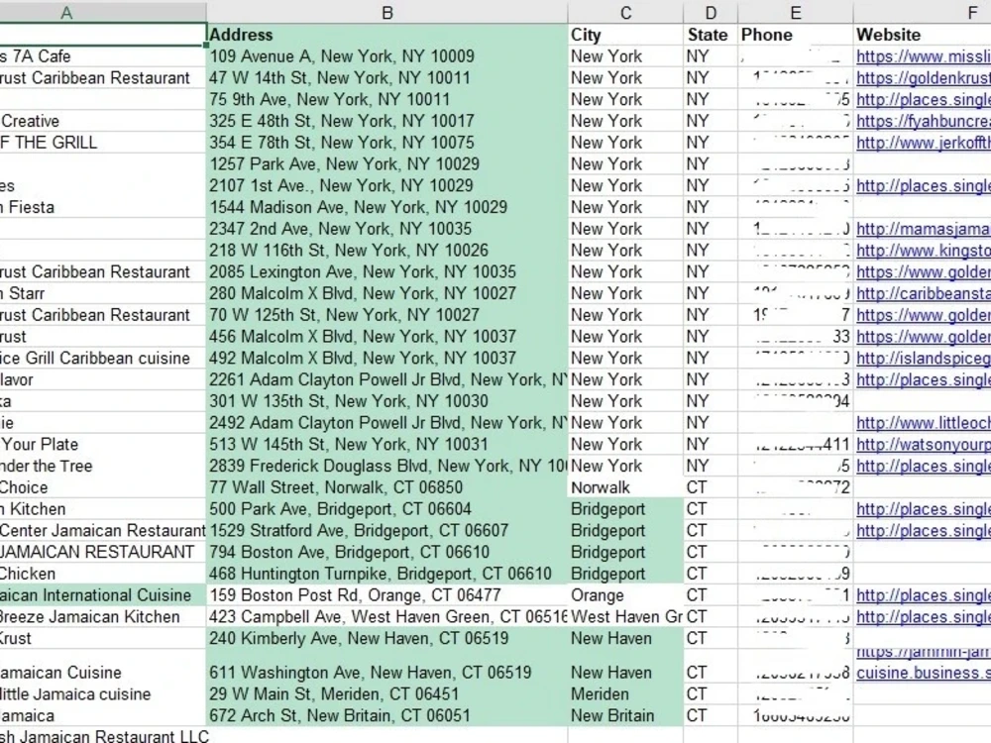Click the 'nder the Tree' name cell
The width and height of the screenshot is (991, 743).
(102, 466)
